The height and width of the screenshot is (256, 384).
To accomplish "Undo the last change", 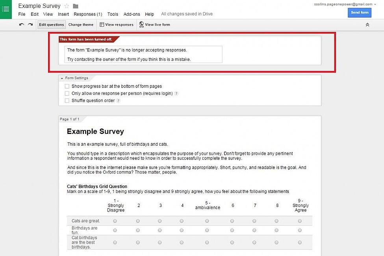I will point(22,24).
